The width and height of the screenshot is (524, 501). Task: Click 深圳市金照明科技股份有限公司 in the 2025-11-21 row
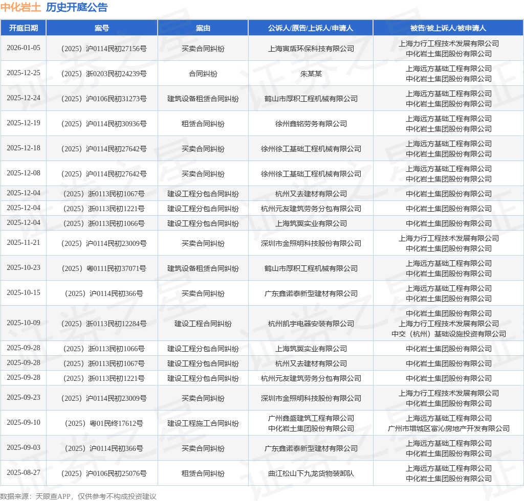[x=311, y=244]
